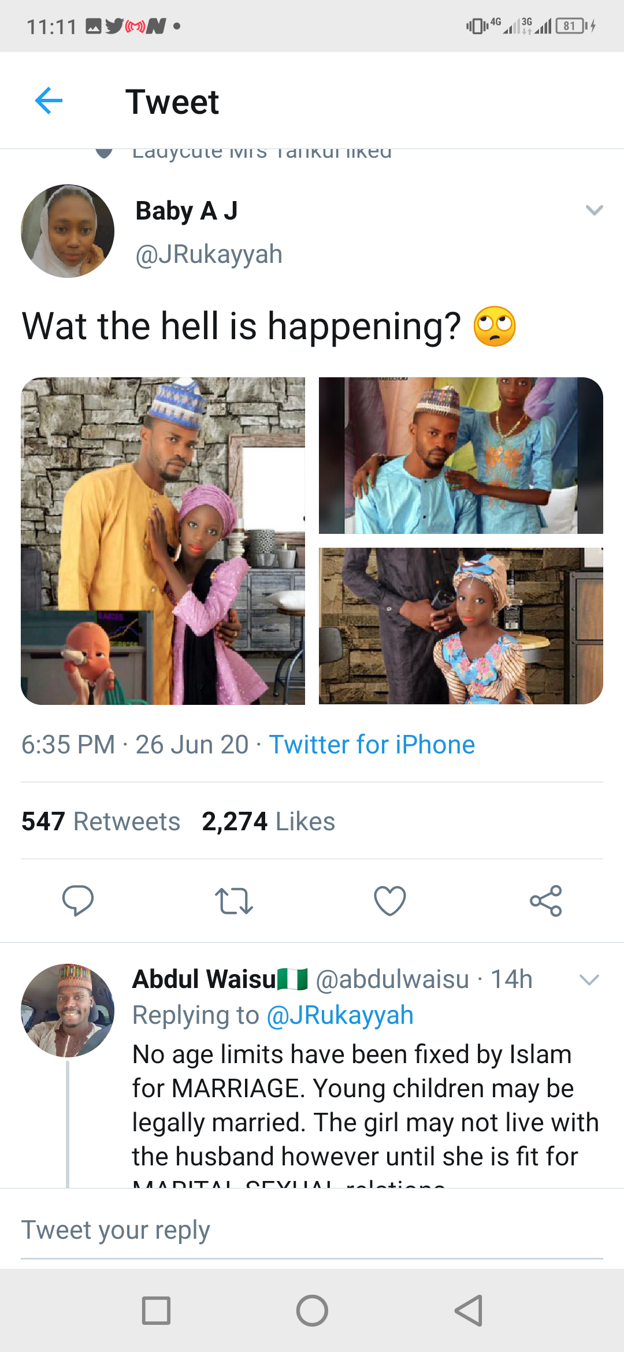624x1352 pixels.
Task: View the 547 Retweets list
Action: point(101,821)
